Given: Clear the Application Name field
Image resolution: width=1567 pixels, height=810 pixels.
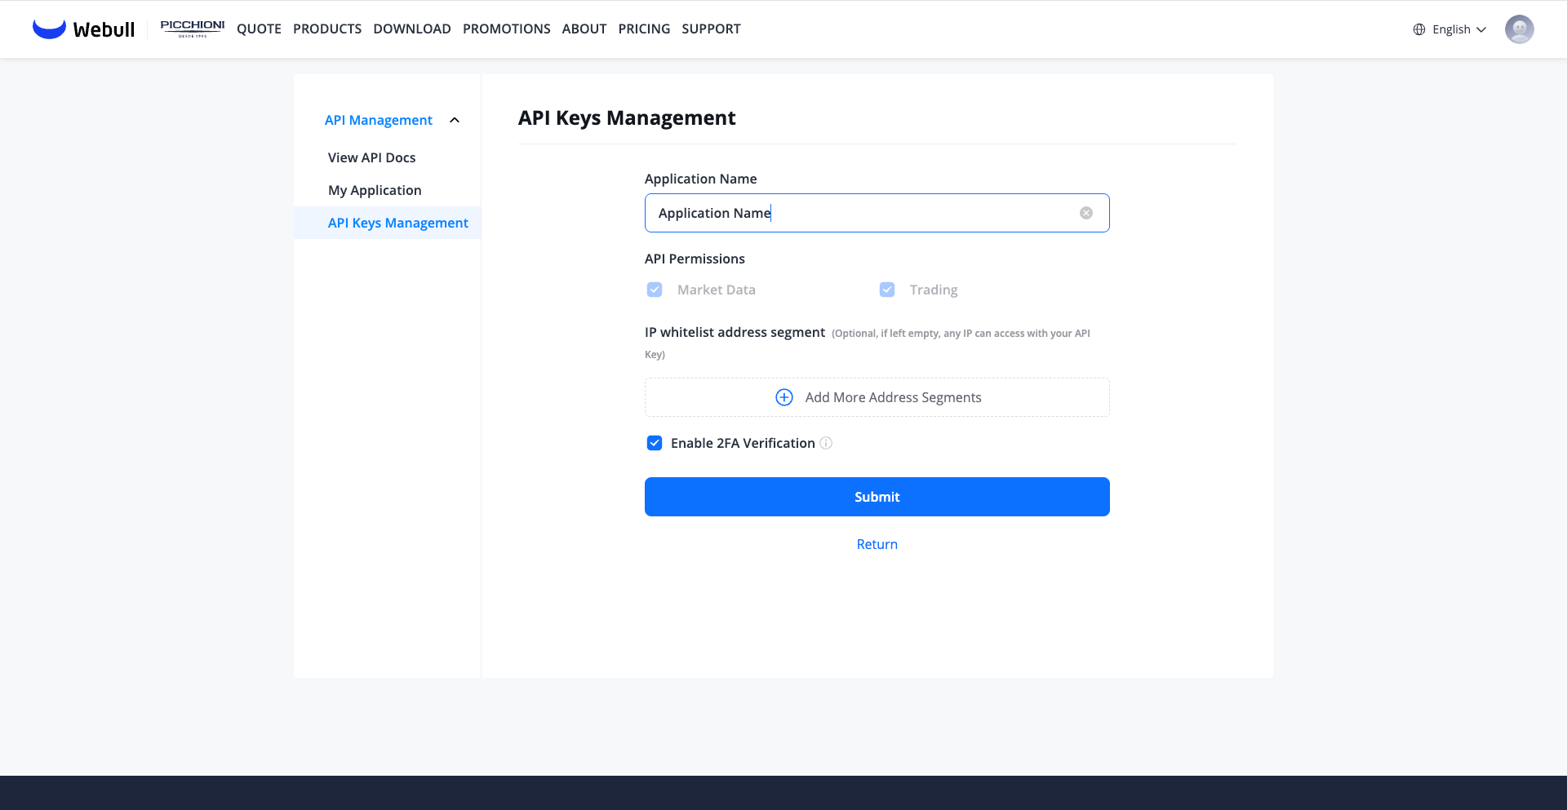Looking at the screenshot, I should coord(1086,213).
